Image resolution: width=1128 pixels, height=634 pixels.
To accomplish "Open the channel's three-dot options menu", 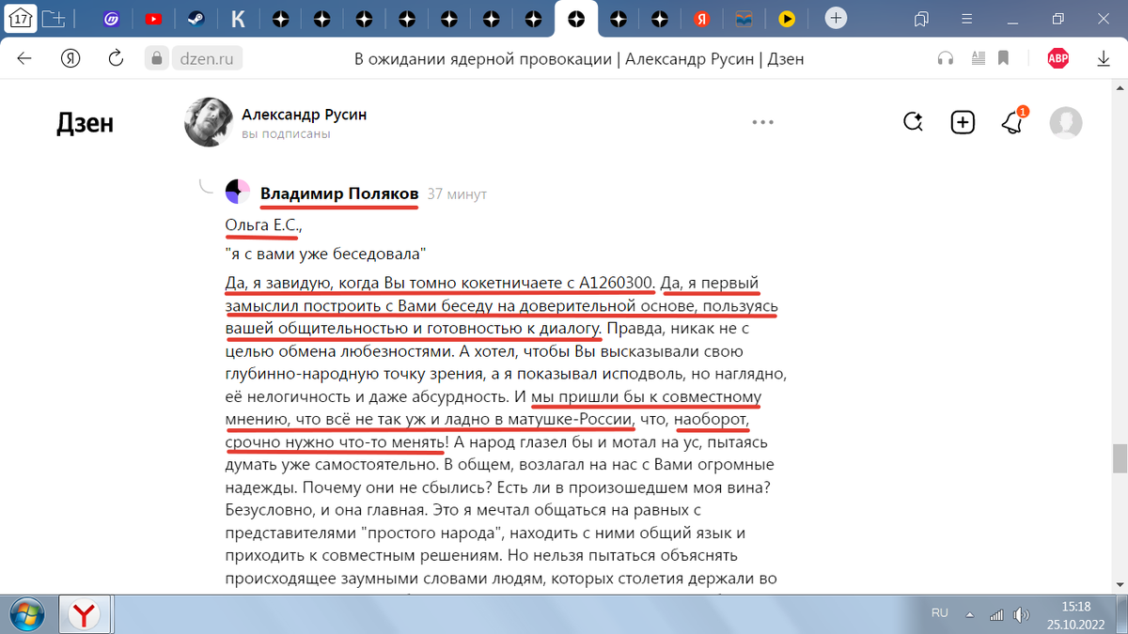I will coord(762,121).
